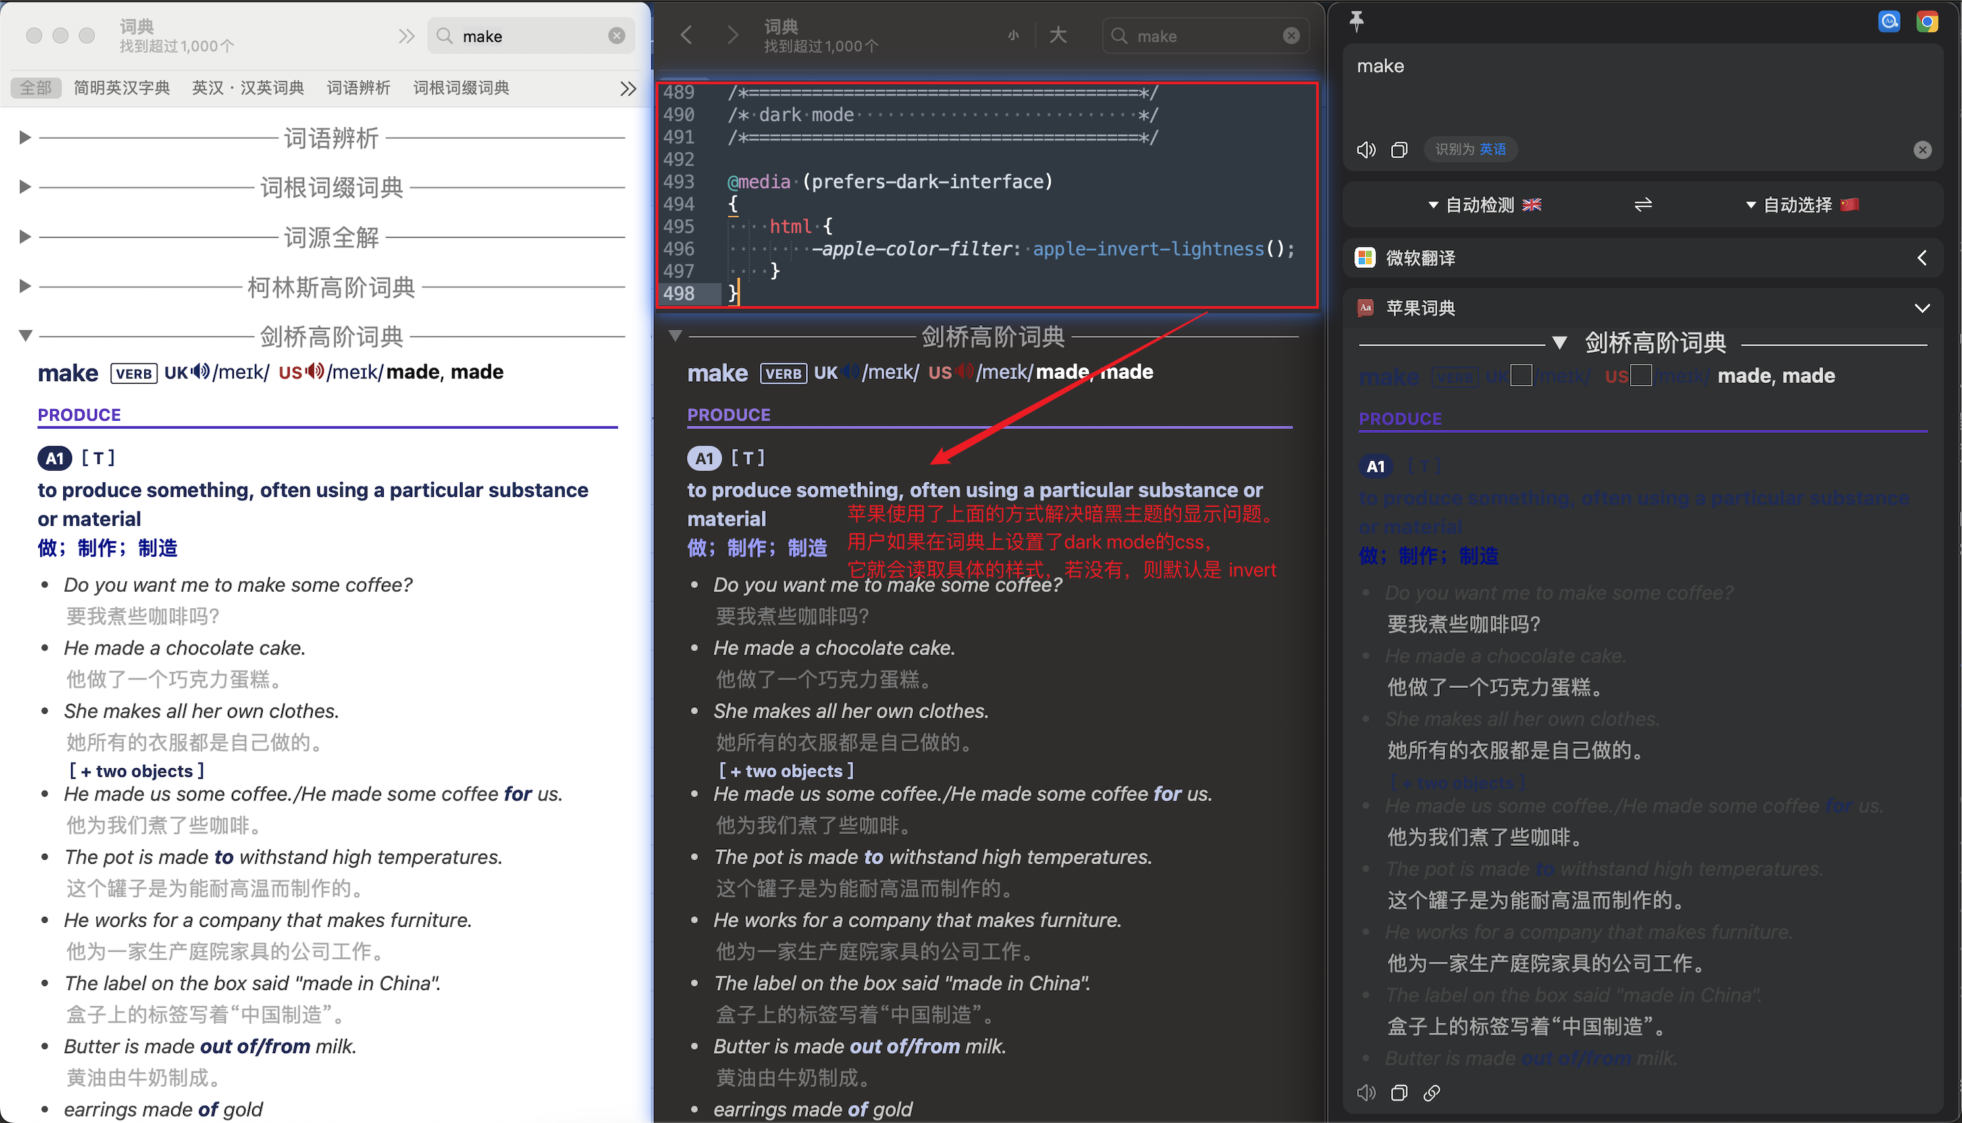This screenshot has width=1962, height=1123.
Task: Click the 苹果词典 service icon
Action: coord(1365,308)
